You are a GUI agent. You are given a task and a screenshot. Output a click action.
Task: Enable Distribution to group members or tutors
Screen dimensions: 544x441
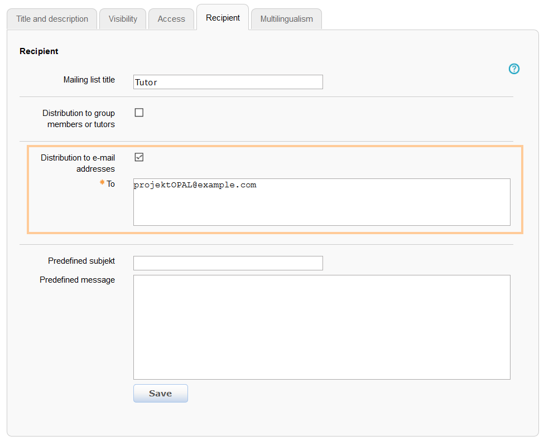point(139,112)
